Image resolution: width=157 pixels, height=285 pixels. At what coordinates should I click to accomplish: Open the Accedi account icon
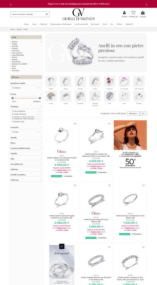[124, 13]
